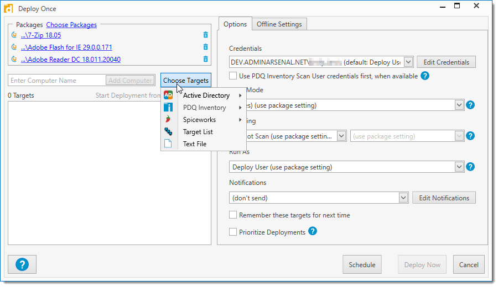This screenshot has width=498, height=287.
Task: Open help icon beside Run As dropdown
Action: pyautogui.click(x=470, y=167)
